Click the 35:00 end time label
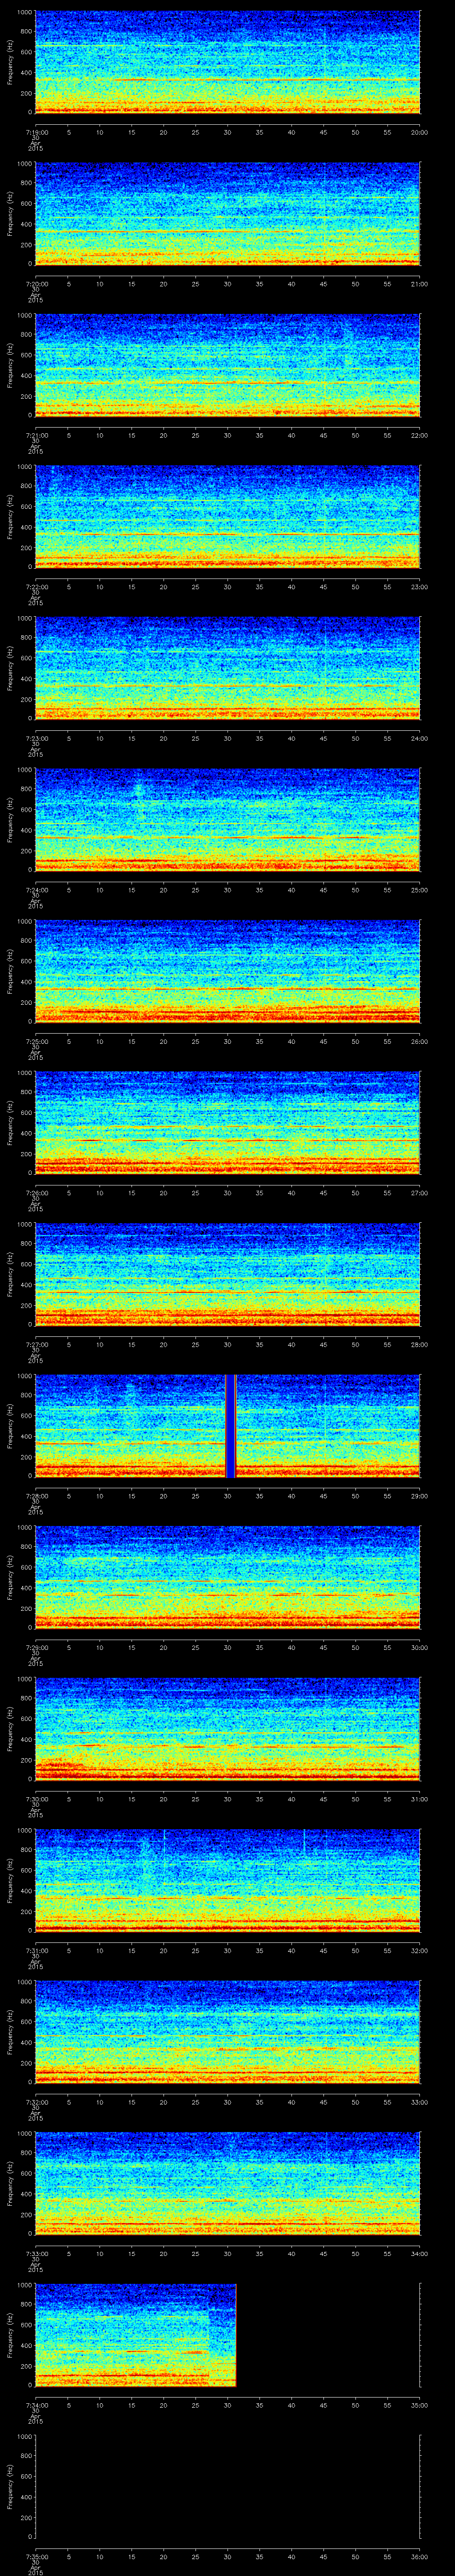The image size is (455, 2576). click(x=419, y=2405)
